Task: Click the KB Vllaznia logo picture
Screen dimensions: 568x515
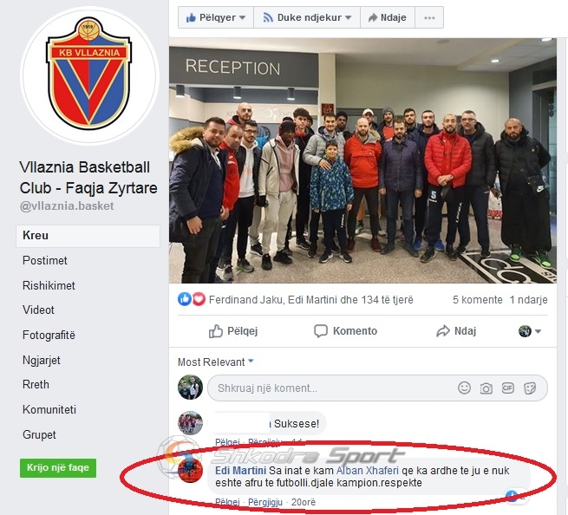Action: 89,76
